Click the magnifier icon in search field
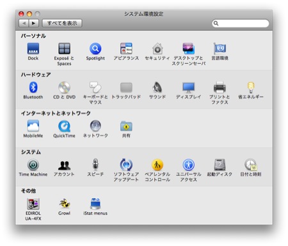 click(216, 23)
